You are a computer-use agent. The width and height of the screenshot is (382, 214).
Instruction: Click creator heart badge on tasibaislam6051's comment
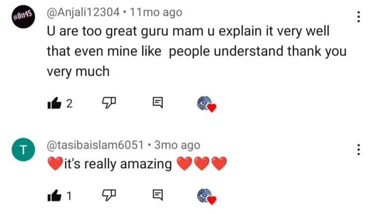click(206, 197)
